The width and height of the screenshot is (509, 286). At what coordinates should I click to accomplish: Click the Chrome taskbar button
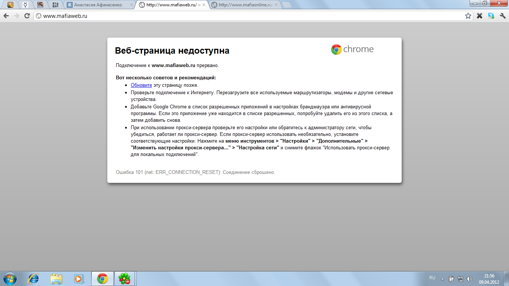pos(102,278)
